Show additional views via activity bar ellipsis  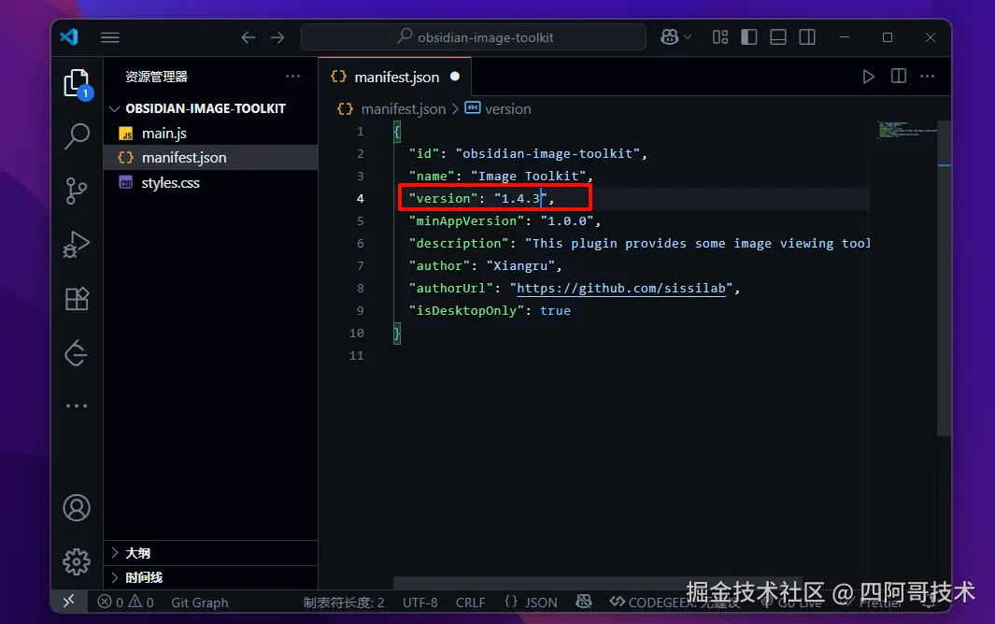pos(77,405)
